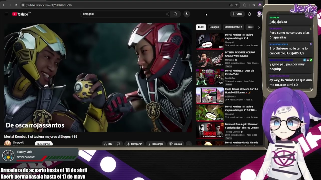Open options for Mario Trocas 64 video
The height and width of the screenshot is (180, 321).
coord(261,89)
